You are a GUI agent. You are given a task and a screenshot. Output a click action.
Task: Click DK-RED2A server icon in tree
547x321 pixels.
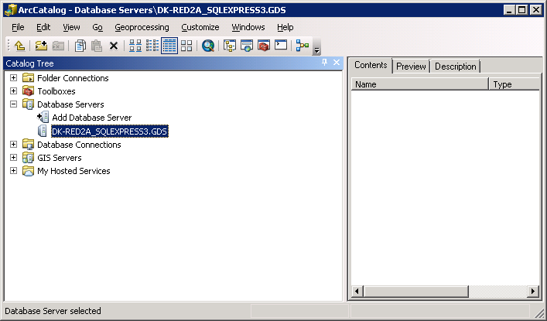(43, 131)
